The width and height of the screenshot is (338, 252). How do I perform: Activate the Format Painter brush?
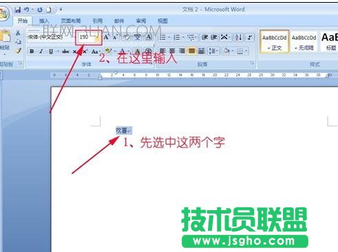point(18,51)
